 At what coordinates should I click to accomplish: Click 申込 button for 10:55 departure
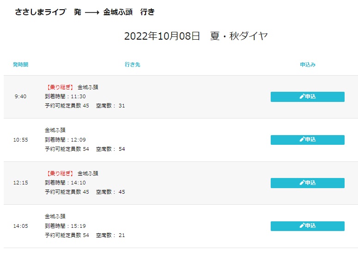click(x=307, y=140)
